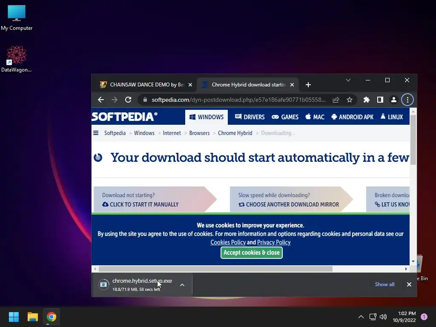The width and height of the screenshot is (436, 327).
Task: Choose another download mirror
Action: [289, 204]
